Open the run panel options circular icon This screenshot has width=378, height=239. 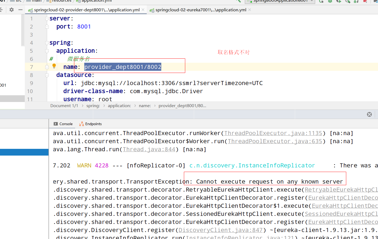(369, 114)
